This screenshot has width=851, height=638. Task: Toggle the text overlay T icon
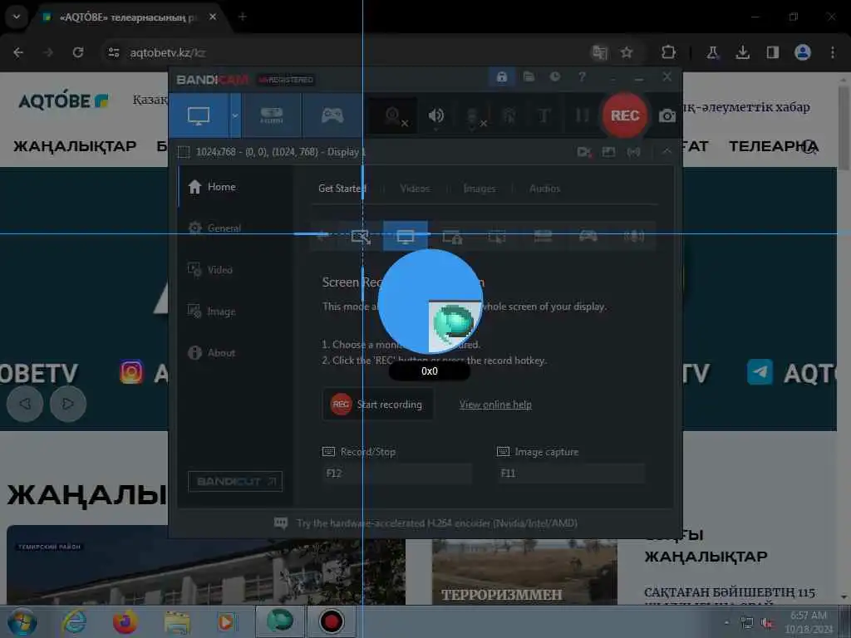[x=544, y=115]
